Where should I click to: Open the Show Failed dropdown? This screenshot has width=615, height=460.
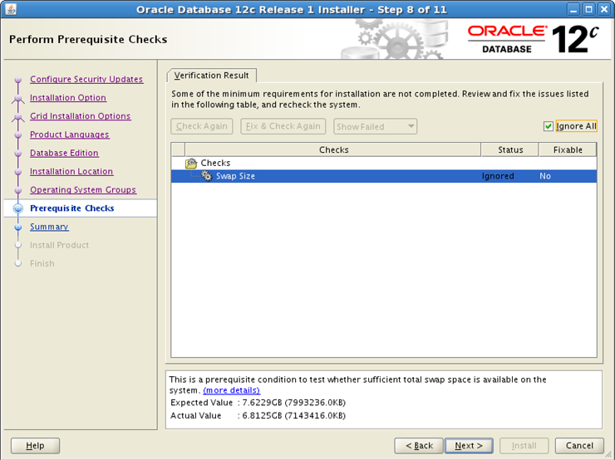click(375, 126)
